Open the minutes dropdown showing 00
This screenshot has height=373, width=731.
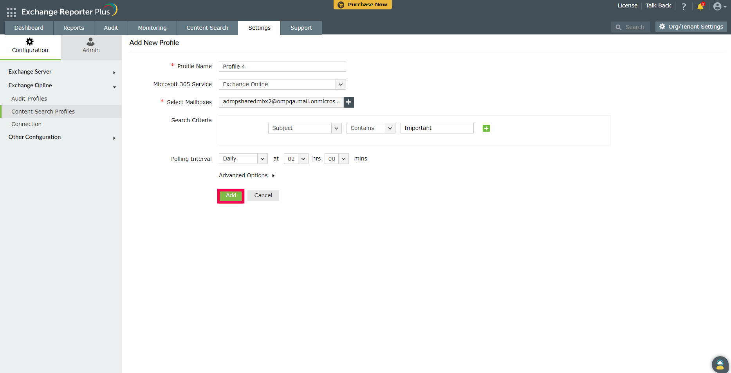(x=336, y=159)
